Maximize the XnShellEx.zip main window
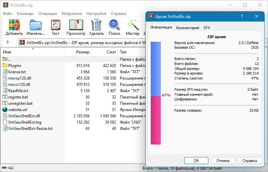The width and height of the screenshot is (268, 172). tap(245, 5)
